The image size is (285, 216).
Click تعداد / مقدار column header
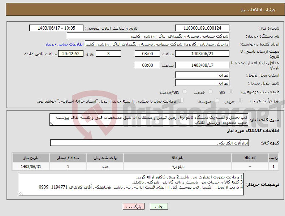click(x=68, y=158)
